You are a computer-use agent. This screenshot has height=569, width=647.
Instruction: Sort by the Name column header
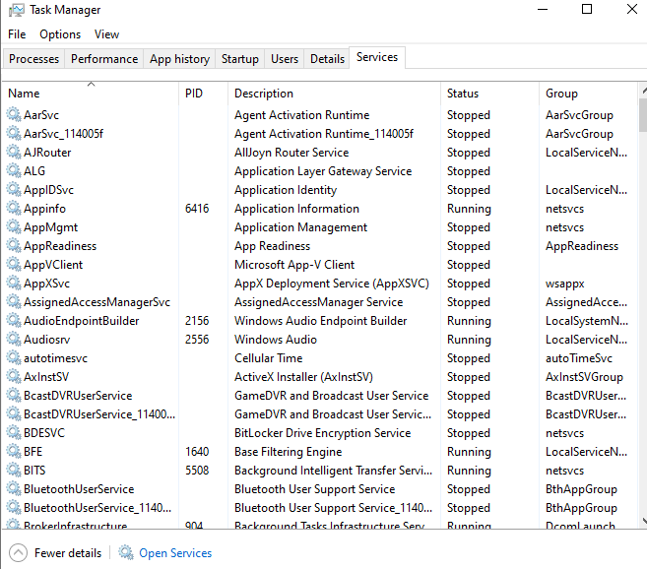tap(91, 94)
